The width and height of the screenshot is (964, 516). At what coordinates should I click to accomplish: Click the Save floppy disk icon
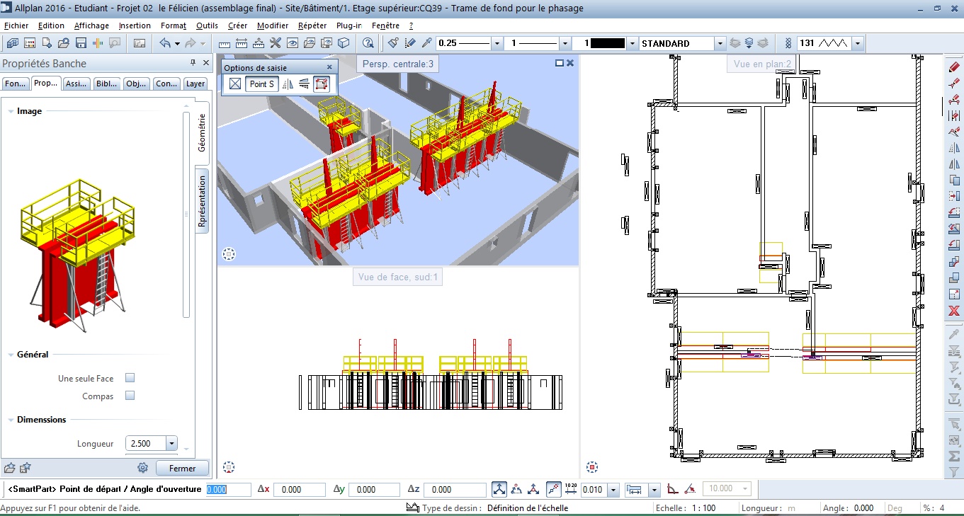tap(81, 43)
